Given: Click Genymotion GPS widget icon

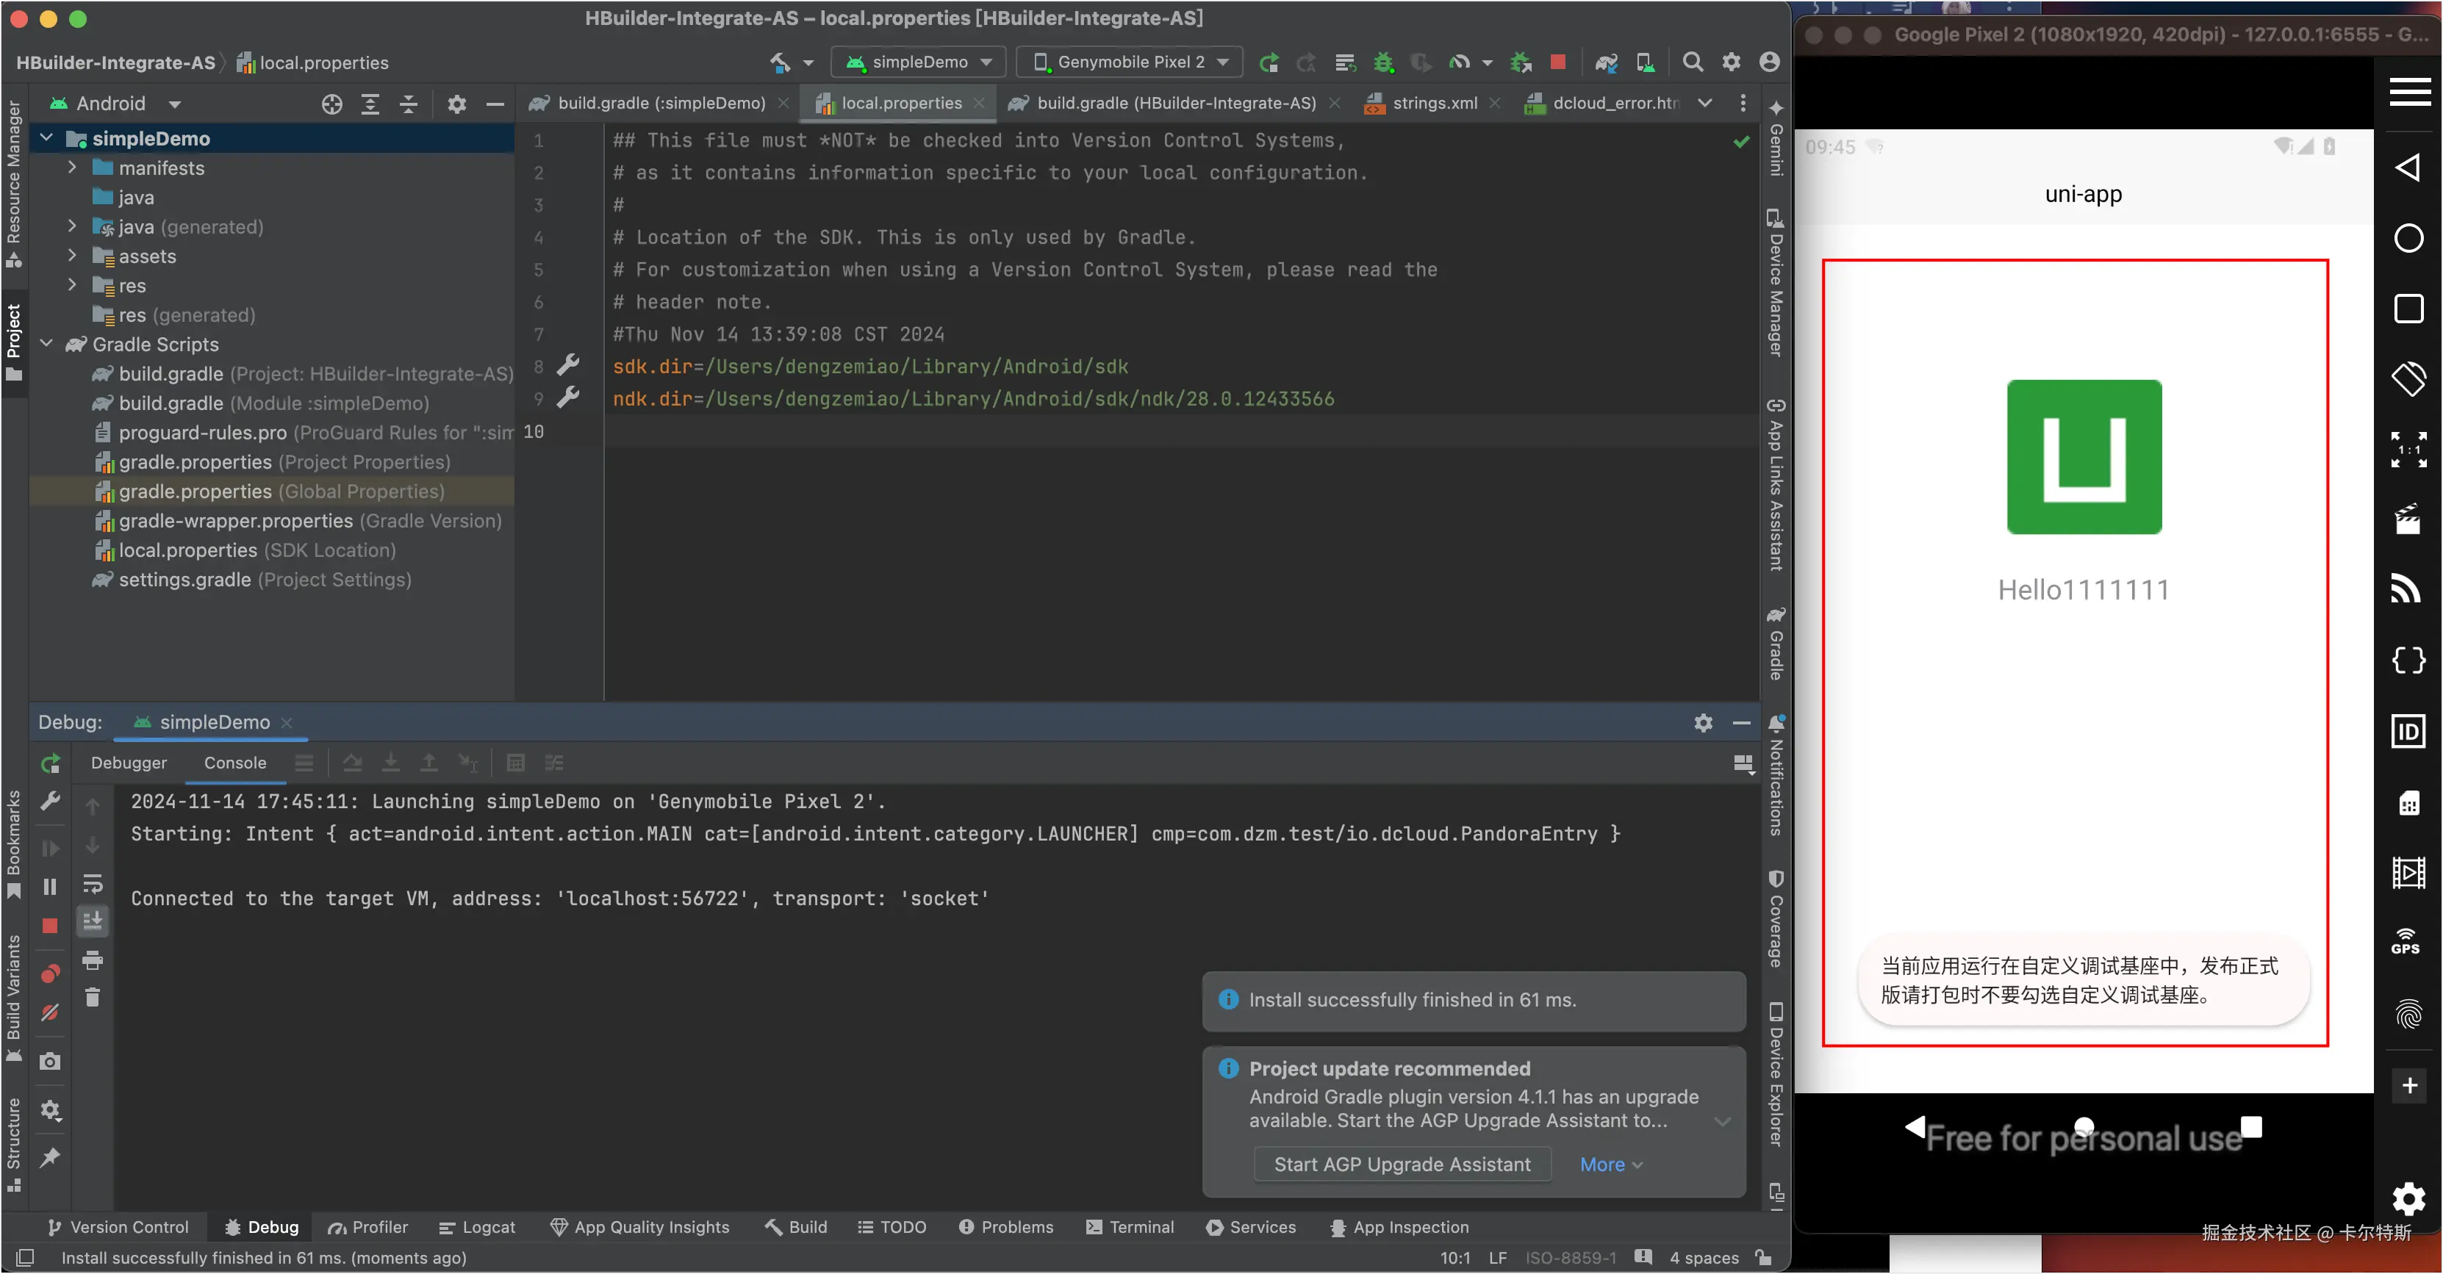Looking at the screenshot, I should pyautogui.click(x=2406, y=941).
